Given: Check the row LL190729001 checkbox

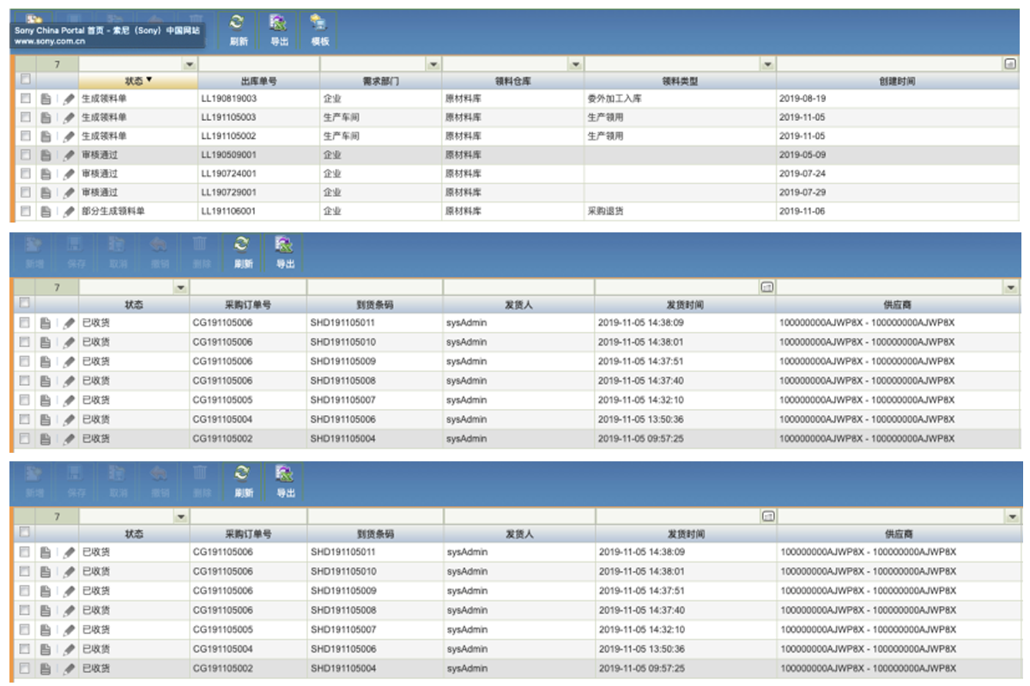Looking at the screenshot, I should (26, 192).
